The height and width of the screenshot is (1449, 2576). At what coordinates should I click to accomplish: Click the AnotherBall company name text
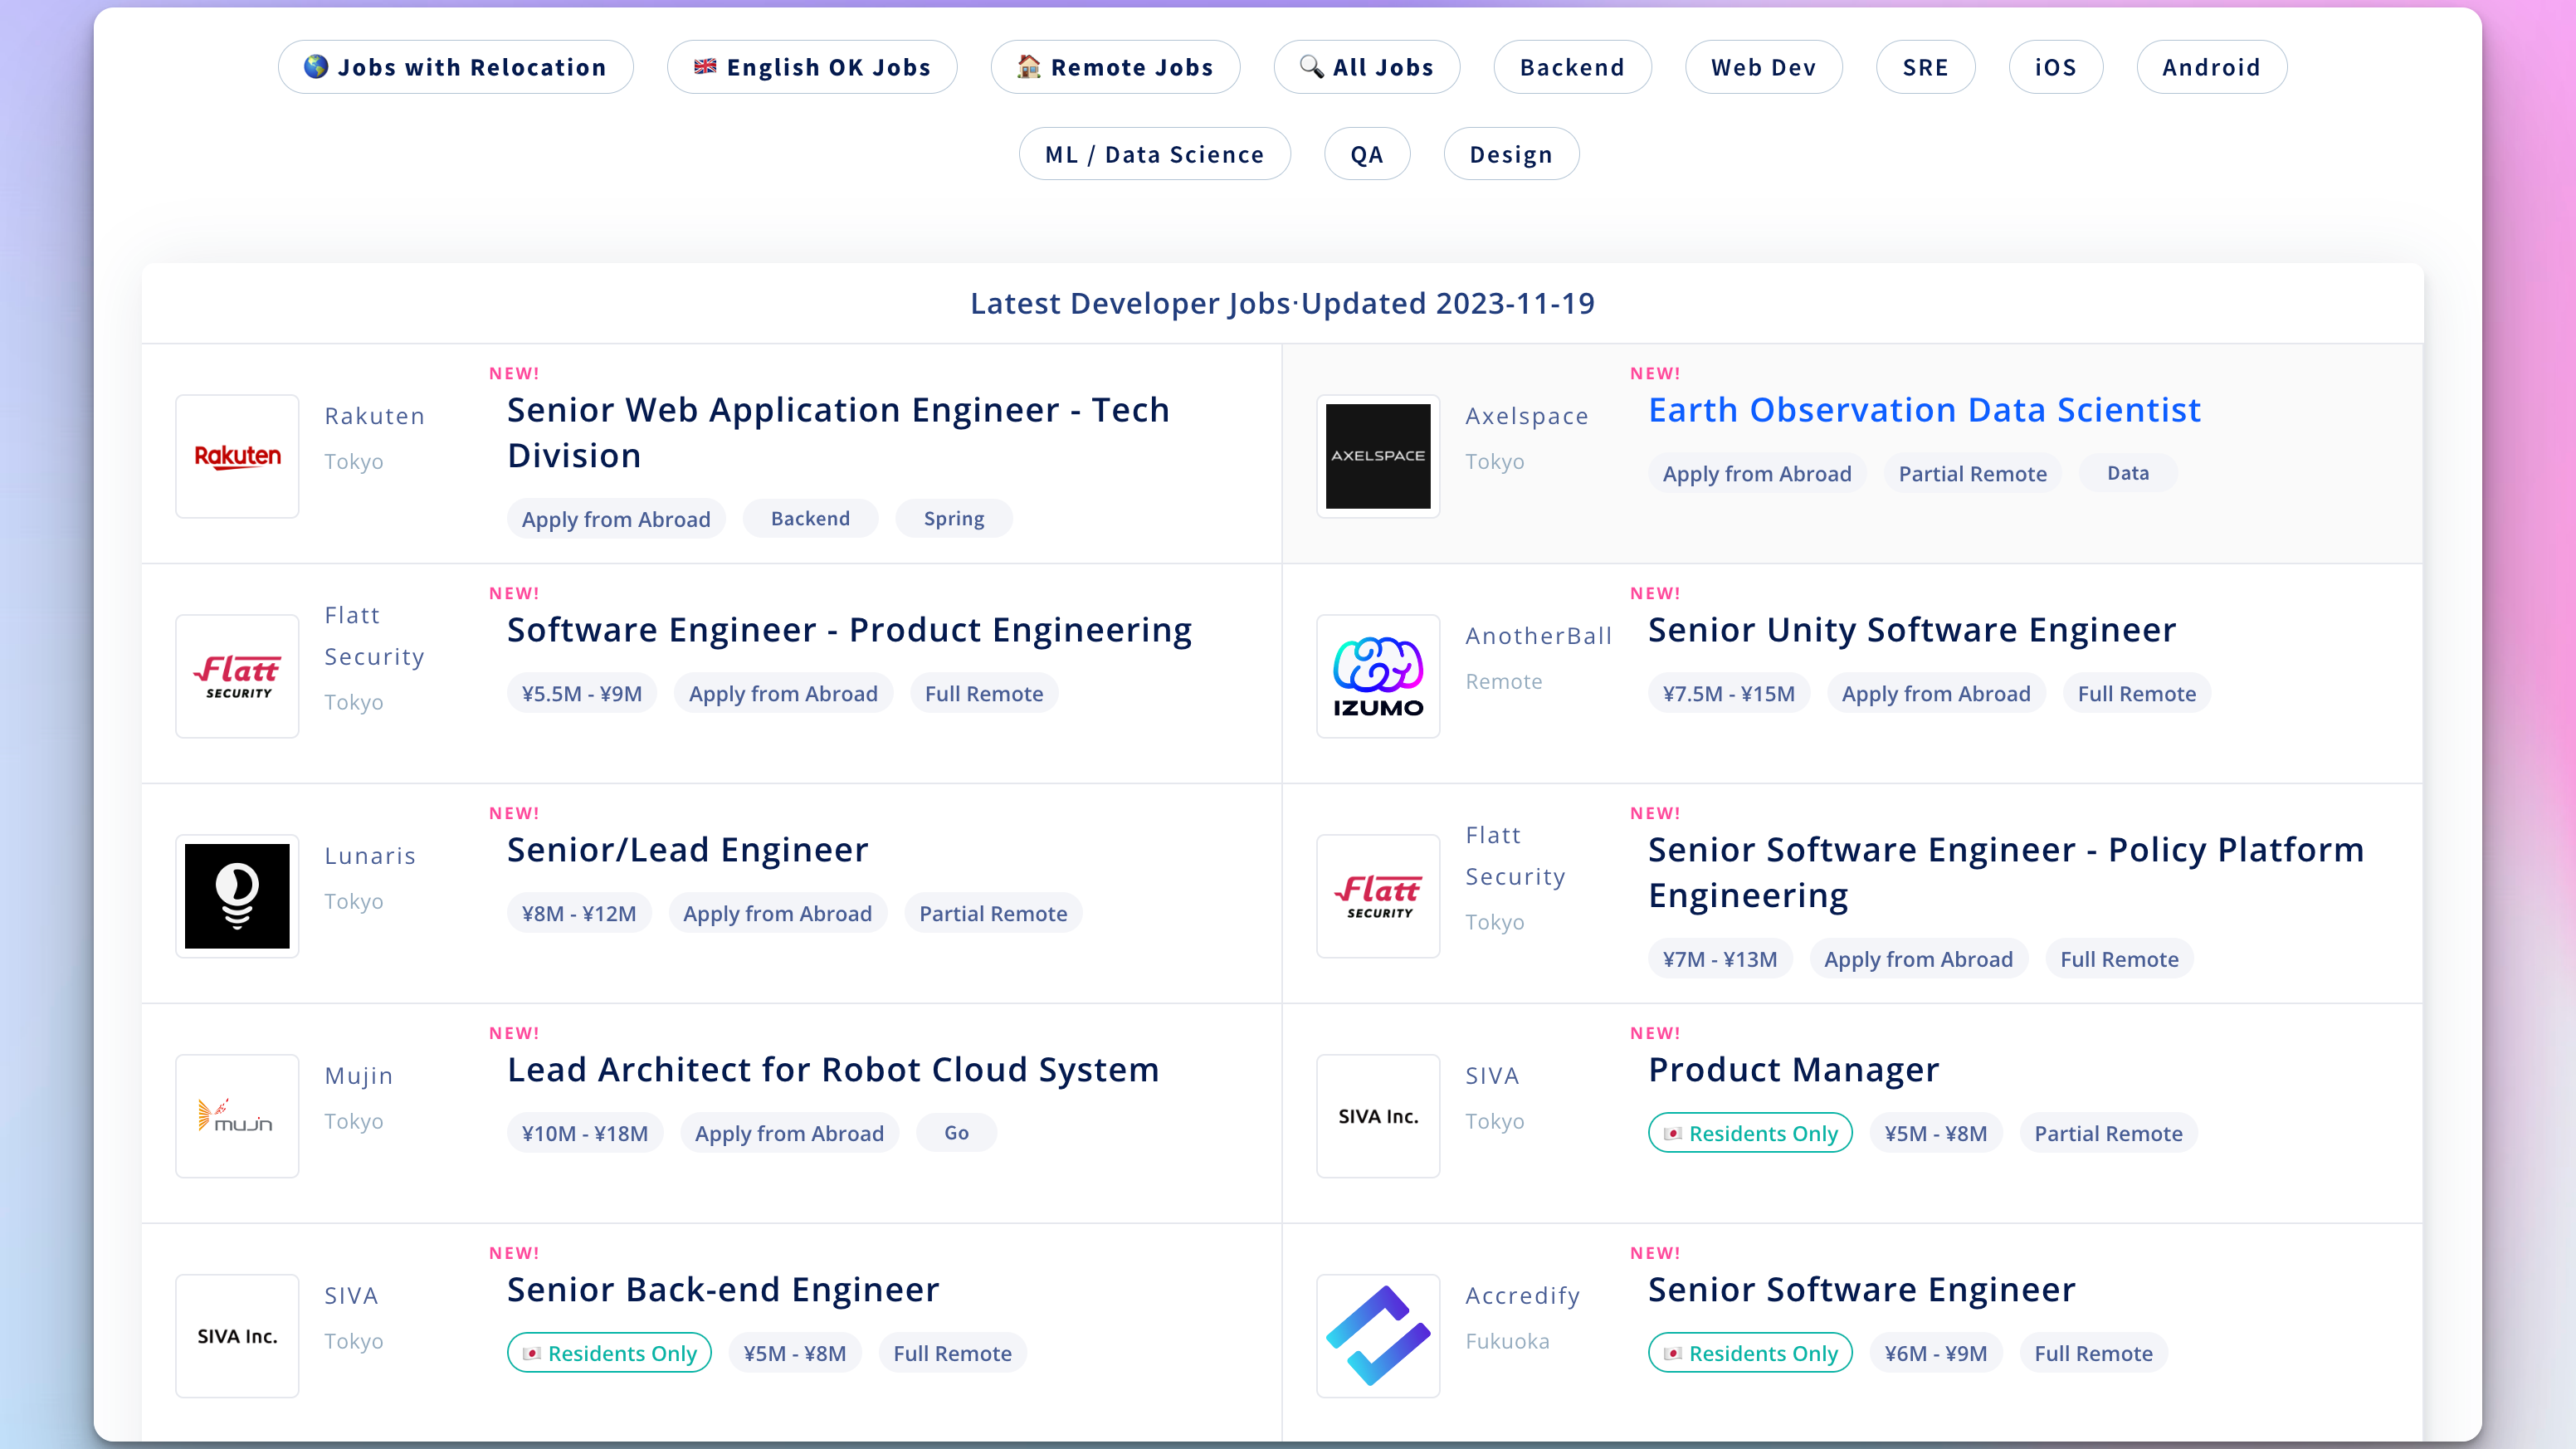point(1538,636)
